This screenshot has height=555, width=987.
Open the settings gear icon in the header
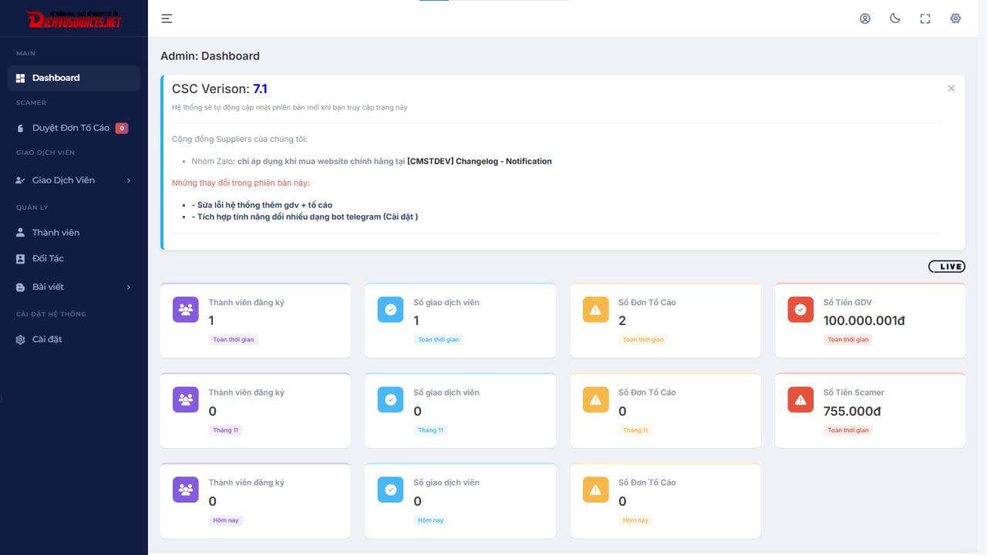point(955,18)
